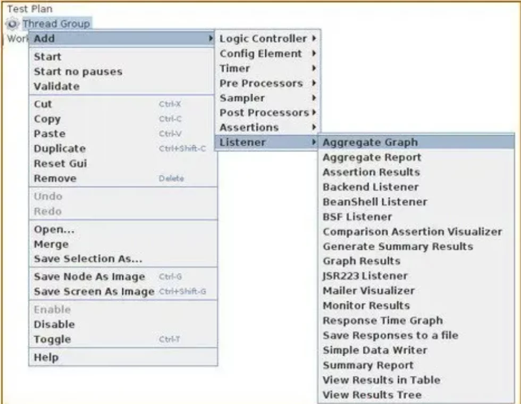Add View Results Tree listener

click(372, 395)
